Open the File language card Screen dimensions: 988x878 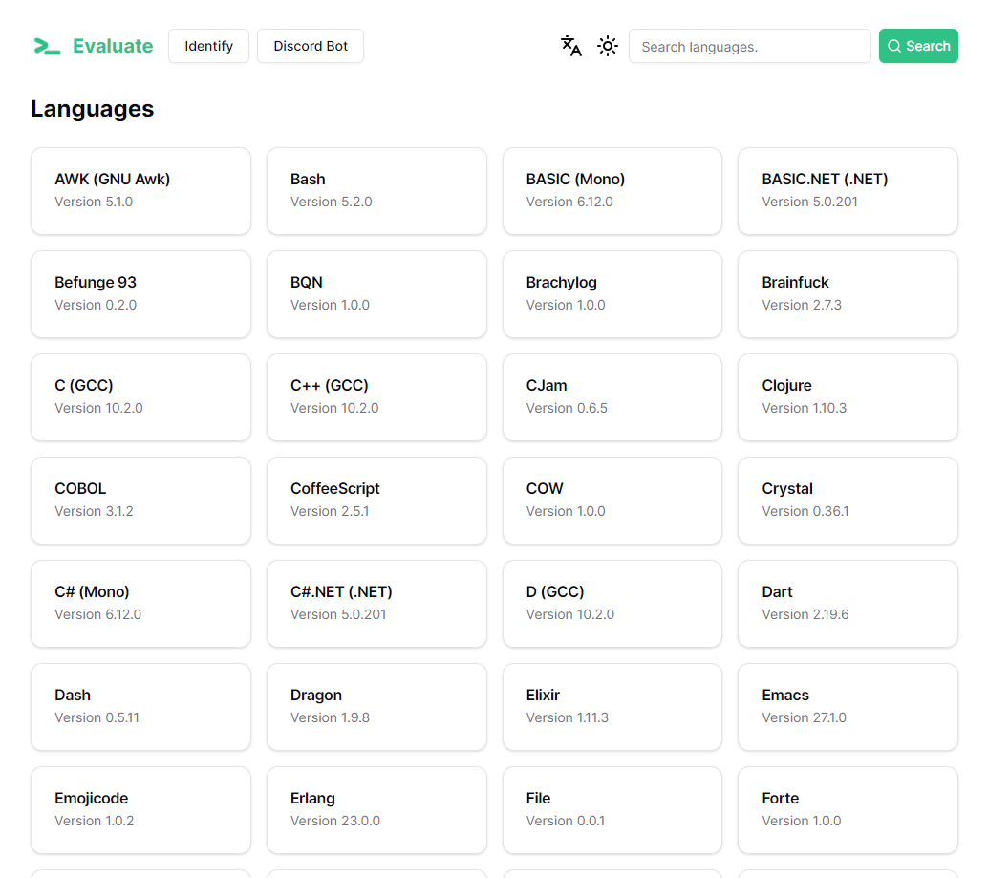[612, 810]
